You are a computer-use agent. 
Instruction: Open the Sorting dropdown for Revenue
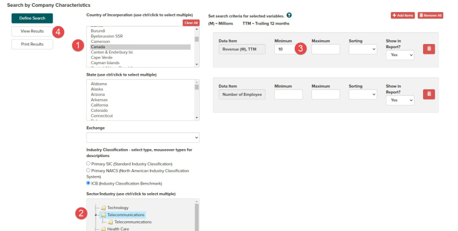pyautogui.click(x=362, y=49)
